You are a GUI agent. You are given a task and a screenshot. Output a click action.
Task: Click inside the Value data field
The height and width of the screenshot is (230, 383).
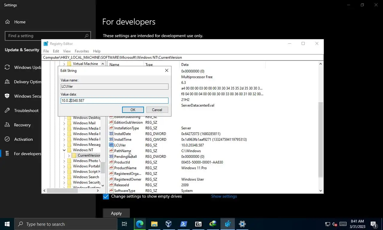click(114, 101)
